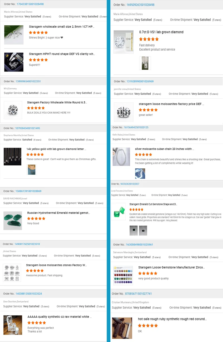
Task: Click the synthetic cz raw material image
Action: (13, 325)
